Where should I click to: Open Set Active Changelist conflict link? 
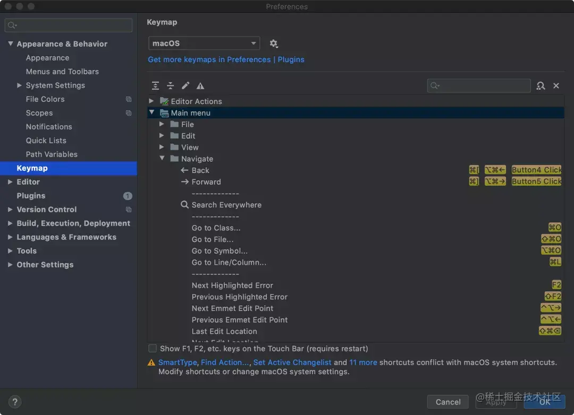(x=292, y=362)
